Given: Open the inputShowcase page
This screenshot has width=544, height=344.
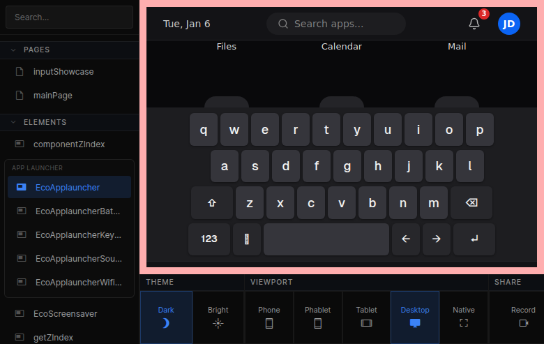Looking at the screenshot, I should 63,71.
